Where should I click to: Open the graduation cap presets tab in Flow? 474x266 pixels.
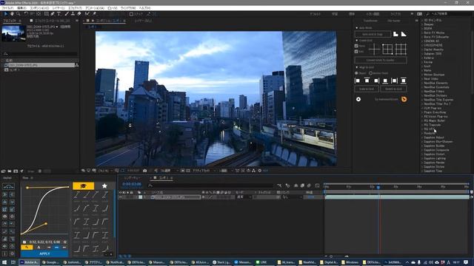[84, 185]
